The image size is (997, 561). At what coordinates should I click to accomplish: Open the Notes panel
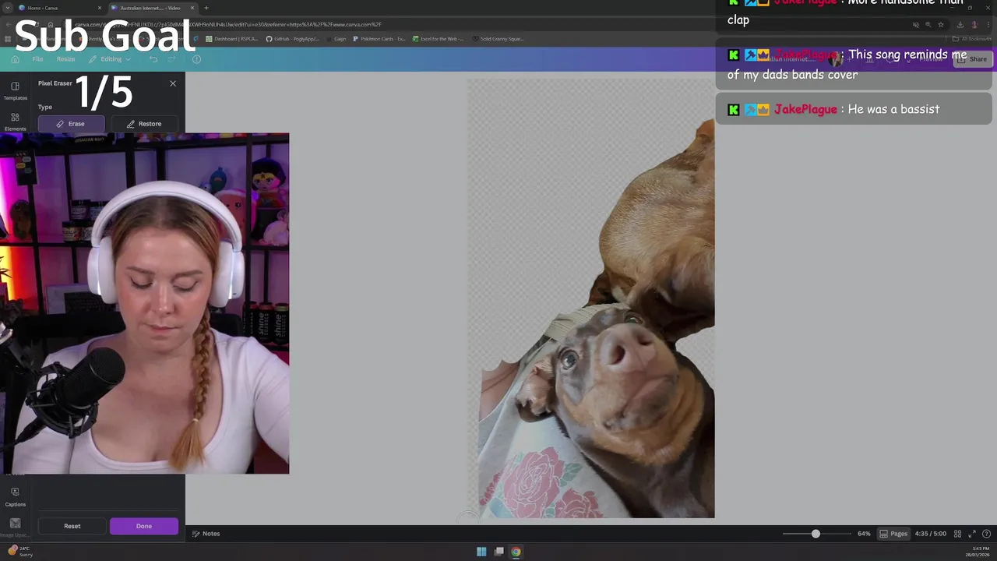(x=206, y=534)
